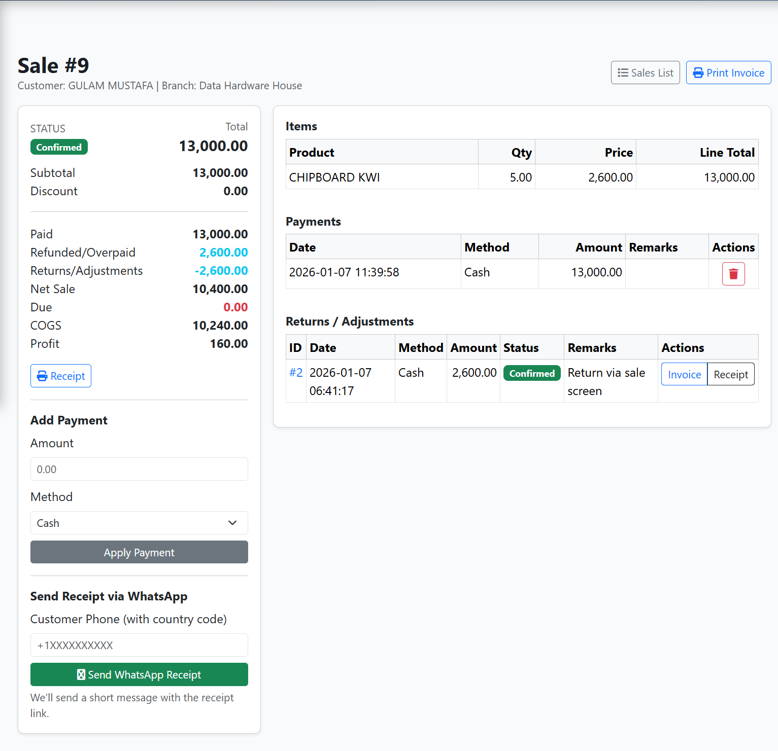778x751 pixels.
Task: Click the WhatsApp icon on the green send button
Action: point(81,674)
